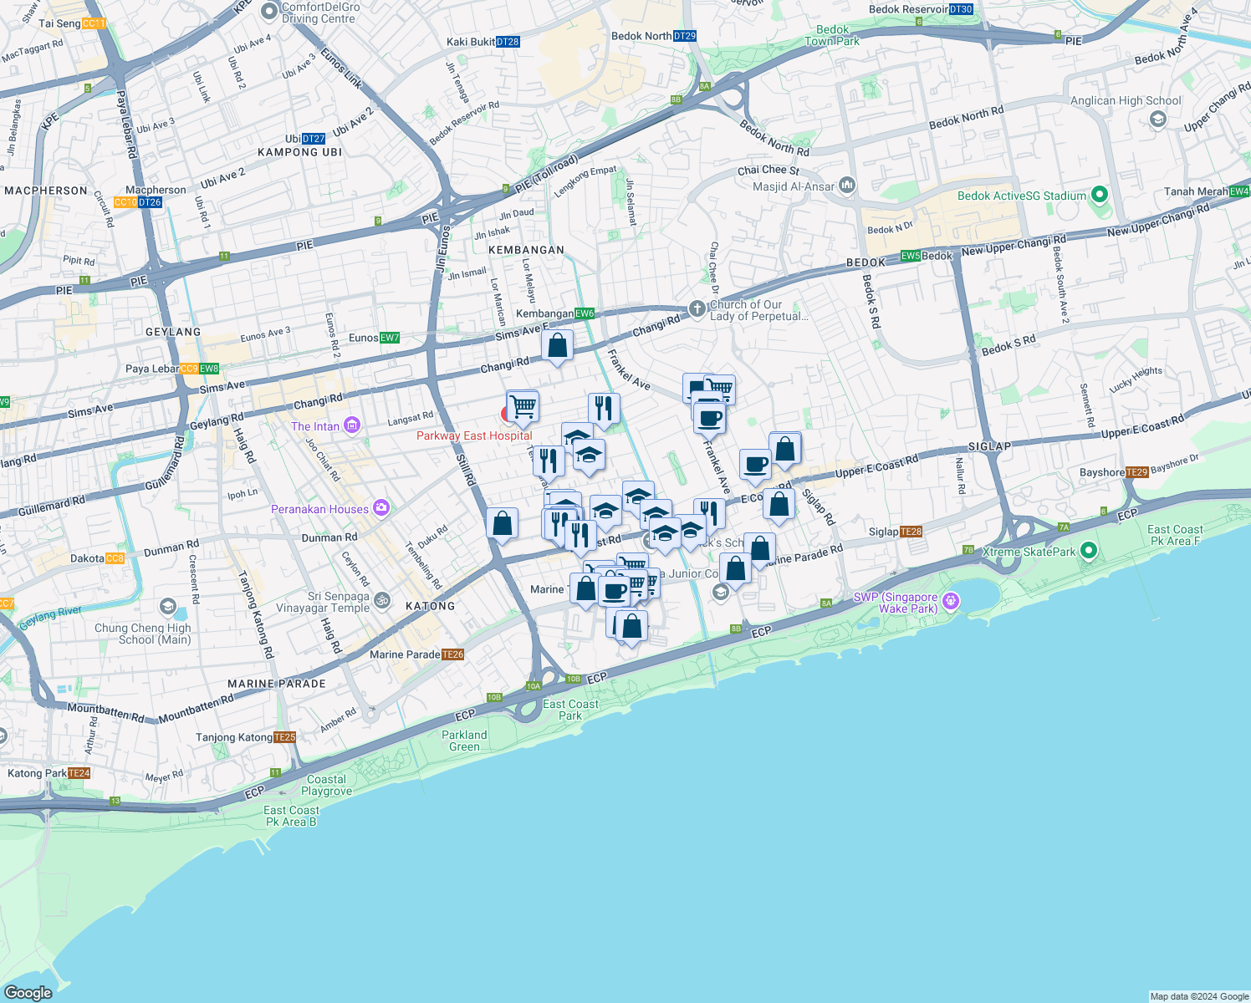Viewport: 1251px width, 1003px height.
Task: Select the Kembangan EW6 station label
Action: click(x=555, y=313)
